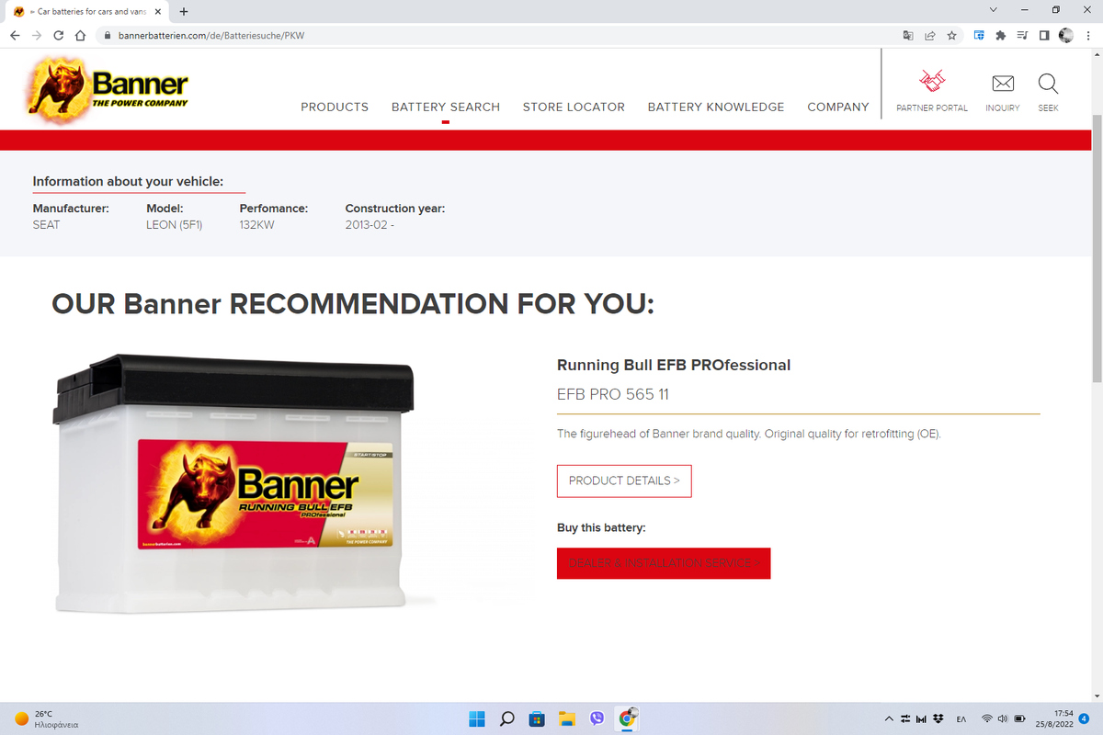Close the Car batteries tab

[x=158, y=11]
